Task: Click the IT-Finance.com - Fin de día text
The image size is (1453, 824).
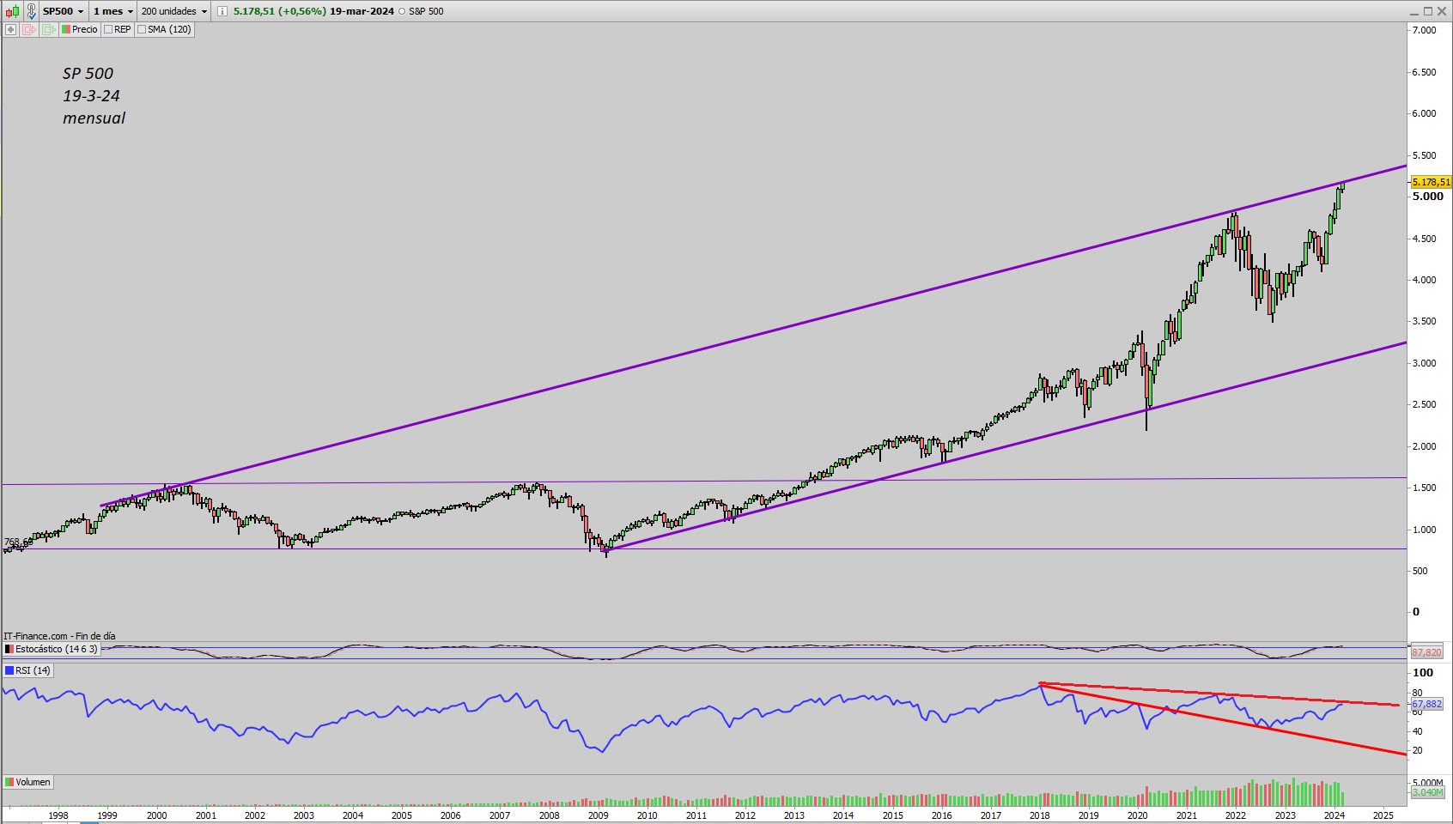Action: [x=59, y=636]
